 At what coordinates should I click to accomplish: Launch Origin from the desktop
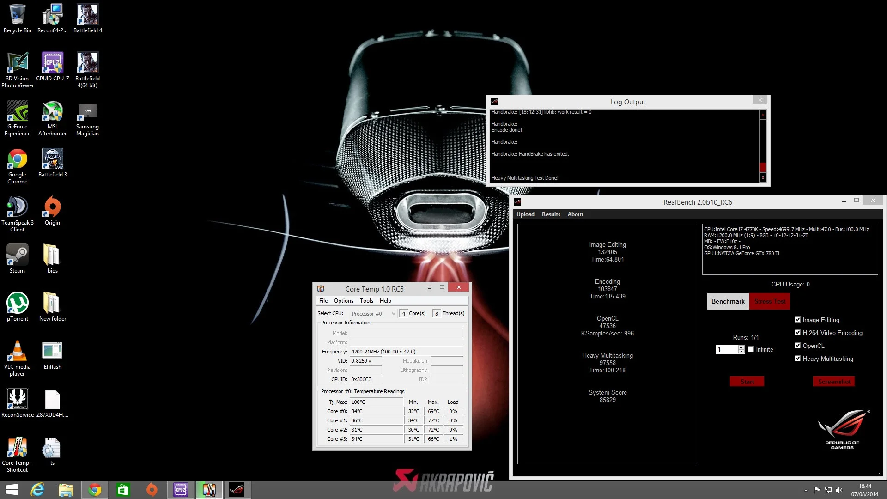[52, 212]
